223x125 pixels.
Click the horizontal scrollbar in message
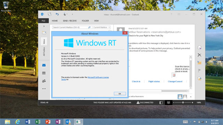coord(145,91)
